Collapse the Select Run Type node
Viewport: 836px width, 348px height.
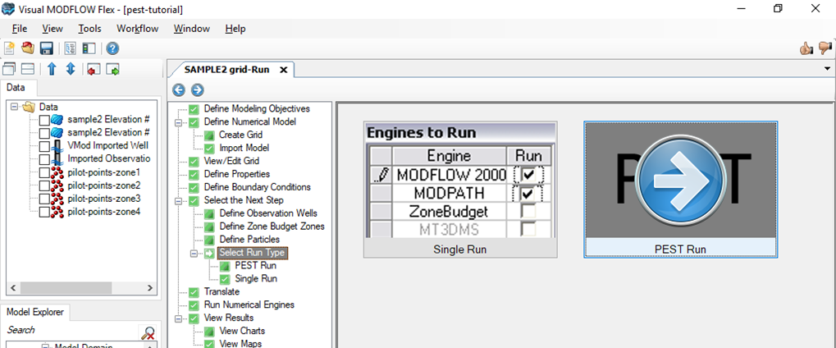(194, 253)
